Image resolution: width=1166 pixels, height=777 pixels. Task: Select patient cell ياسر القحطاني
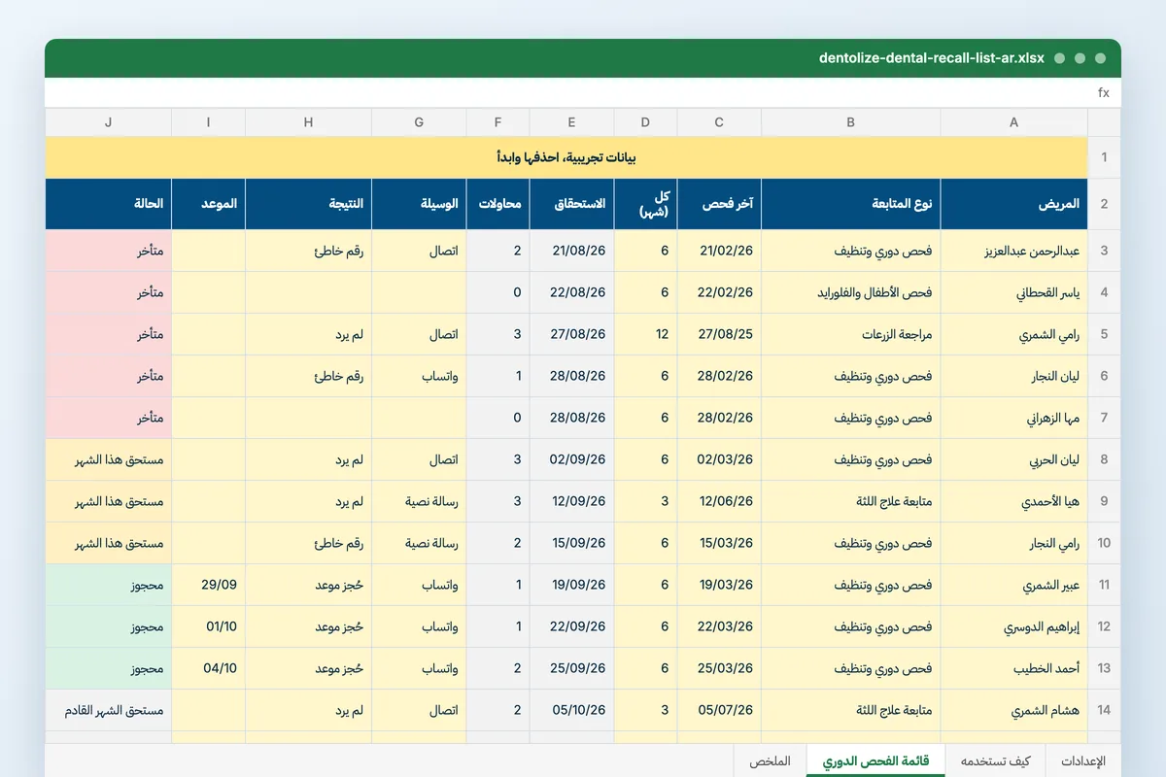point(1013,292)
